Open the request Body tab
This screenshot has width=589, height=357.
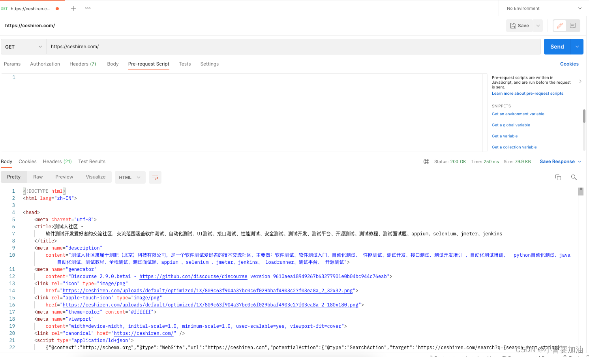pos(113,64)
